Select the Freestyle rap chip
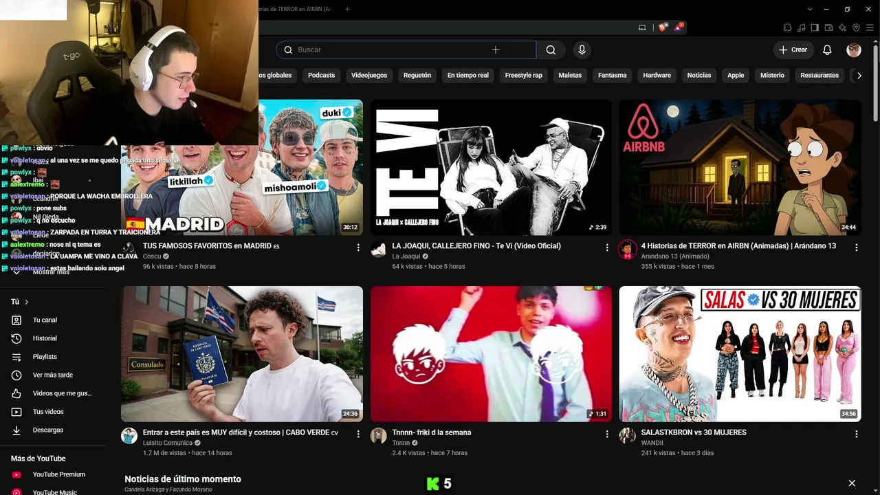 coord(524,76)
